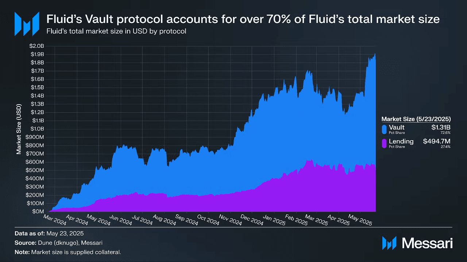Click the Messari wordmark text
This screenshot has height=262, width=467.
tap(427, 243)
